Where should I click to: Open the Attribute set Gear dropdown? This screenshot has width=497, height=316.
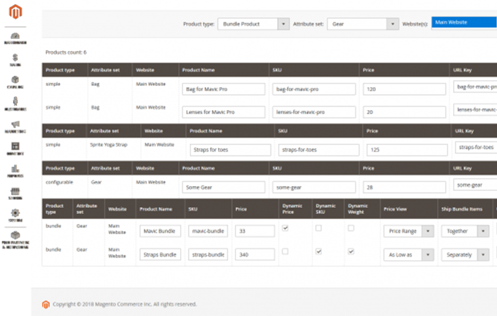[363, 24]
